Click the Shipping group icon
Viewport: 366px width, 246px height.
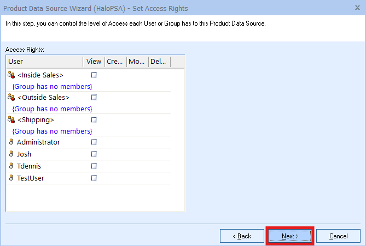click(11, 120)
